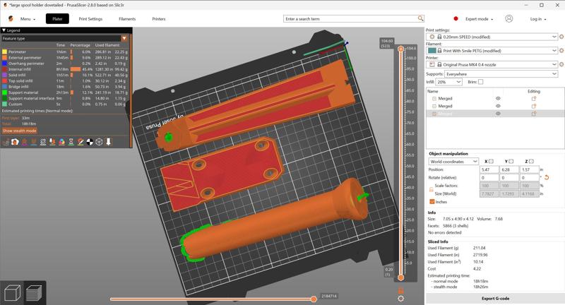
Task: Toggle Center of gravity icon
Action: (90, 142)
